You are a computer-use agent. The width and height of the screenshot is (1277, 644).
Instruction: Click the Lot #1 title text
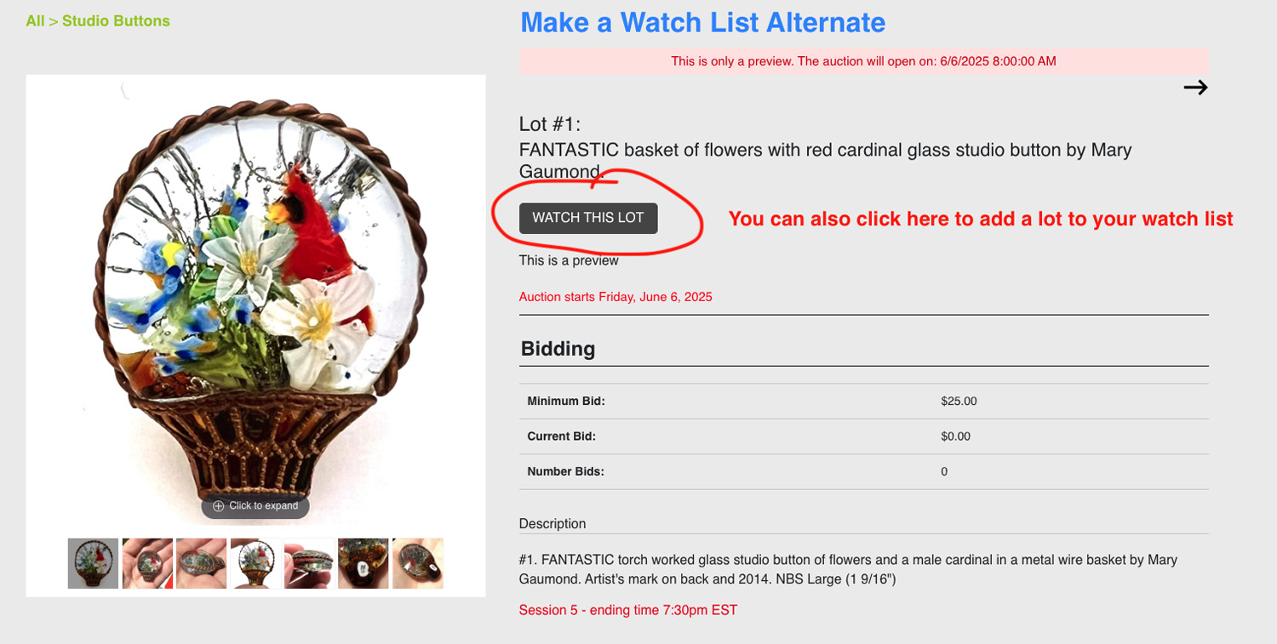tap(825, 151)
